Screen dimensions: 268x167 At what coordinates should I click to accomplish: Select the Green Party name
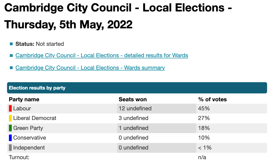pyautogui.click(x=28, y=128)
